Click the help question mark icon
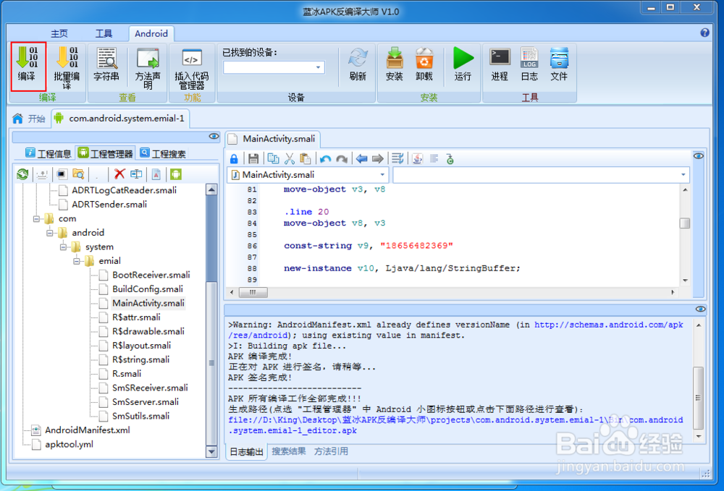This screenshot has height=491, width=724. pyautogui.click(x=704, y=33)
